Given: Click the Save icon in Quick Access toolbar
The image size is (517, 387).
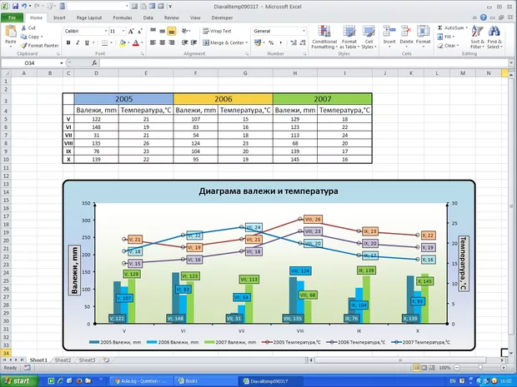Looking at the screenshot, I should [14, 5].
